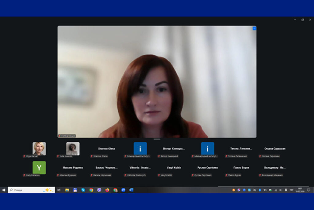314x210 pixels.
Task: Open Firefox browser in taskbar
Action: (x=107, y=190)
